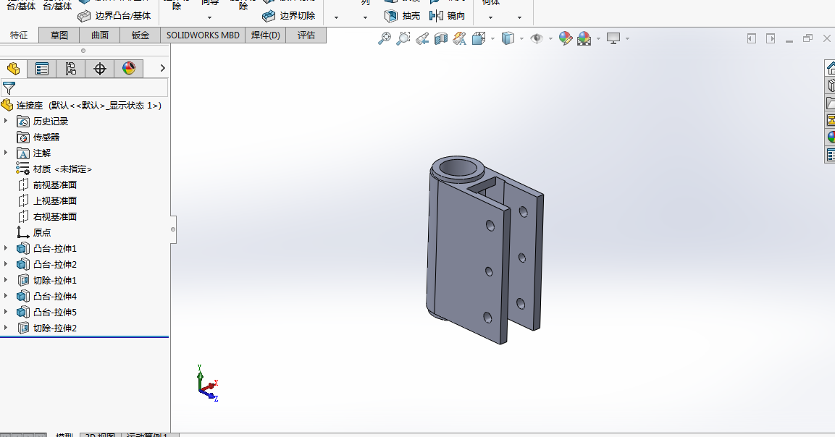Open ConfigurationManager tab icon
The image size is (835, 437).
coord(71,69)
